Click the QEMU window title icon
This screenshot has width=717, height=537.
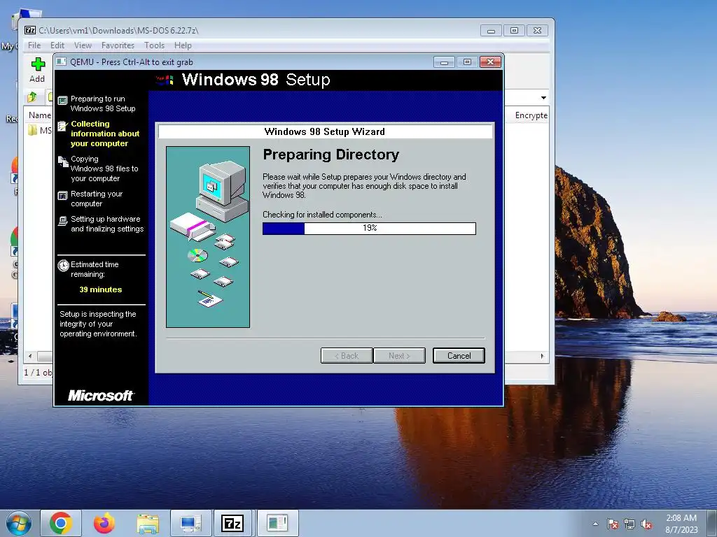[62, 62]
